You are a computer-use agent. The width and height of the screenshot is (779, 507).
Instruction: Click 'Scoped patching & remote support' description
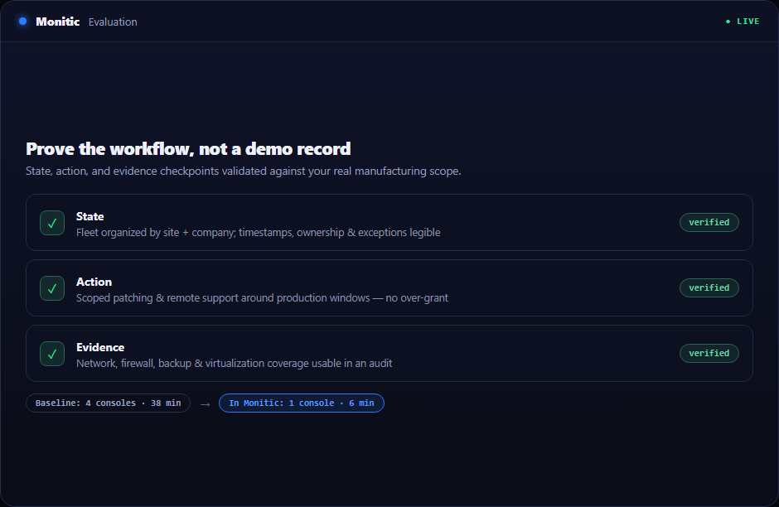[263, 298]
